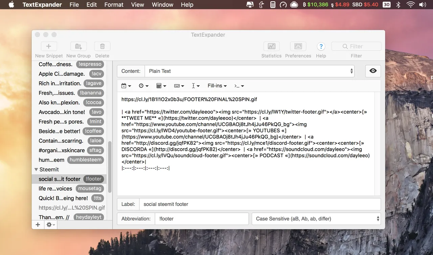The height and width of the screenshot is (255, 433).
Task: Open the cursor position dropdown
Action: pos(196,86)
